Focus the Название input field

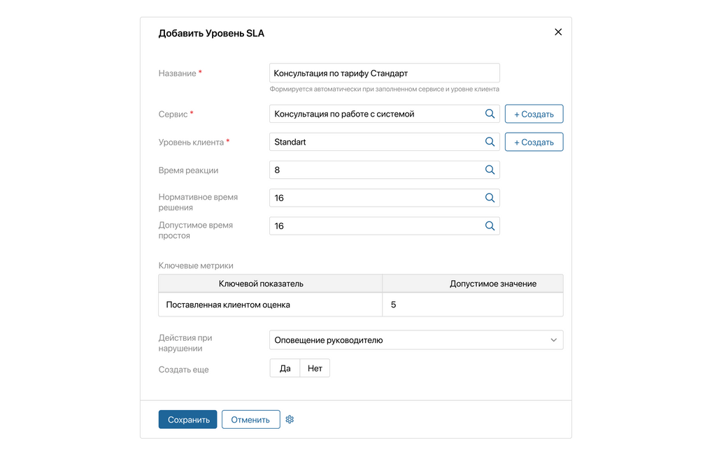[x=384, y=73]
